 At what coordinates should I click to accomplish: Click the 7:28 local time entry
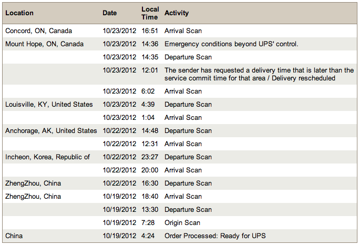click(148, 222)
